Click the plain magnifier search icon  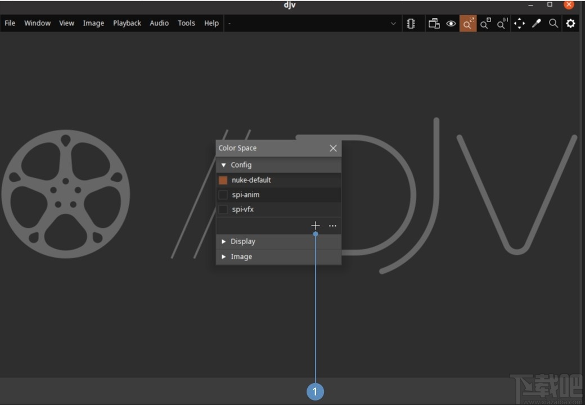pyautogui.click(x=553, y=24)
